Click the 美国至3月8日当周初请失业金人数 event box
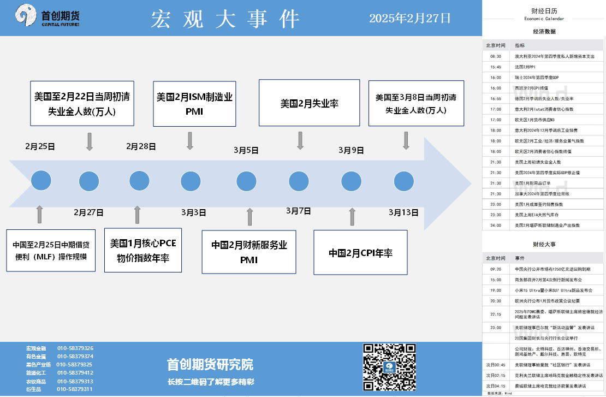This screenshot has width=606, height=397. click(416, 103)
